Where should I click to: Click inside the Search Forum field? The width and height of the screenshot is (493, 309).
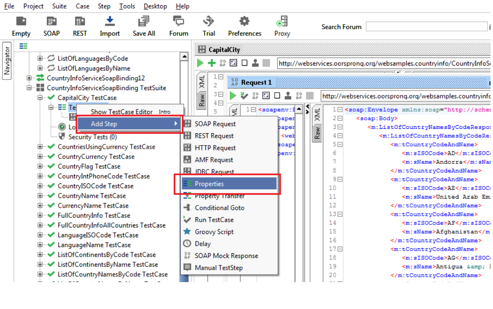point(428,26)
